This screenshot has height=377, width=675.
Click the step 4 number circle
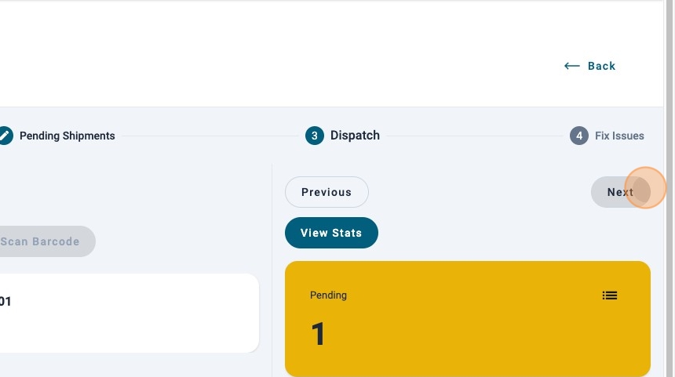[x=578, y=136]
